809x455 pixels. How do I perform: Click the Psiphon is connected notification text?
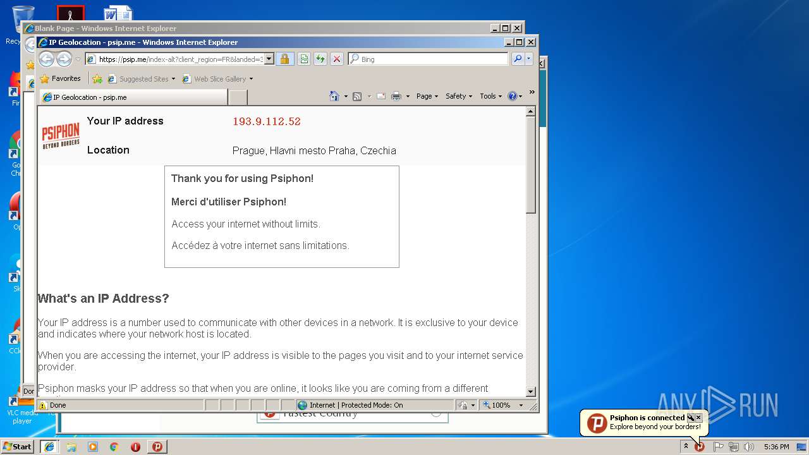coord(647,418)
